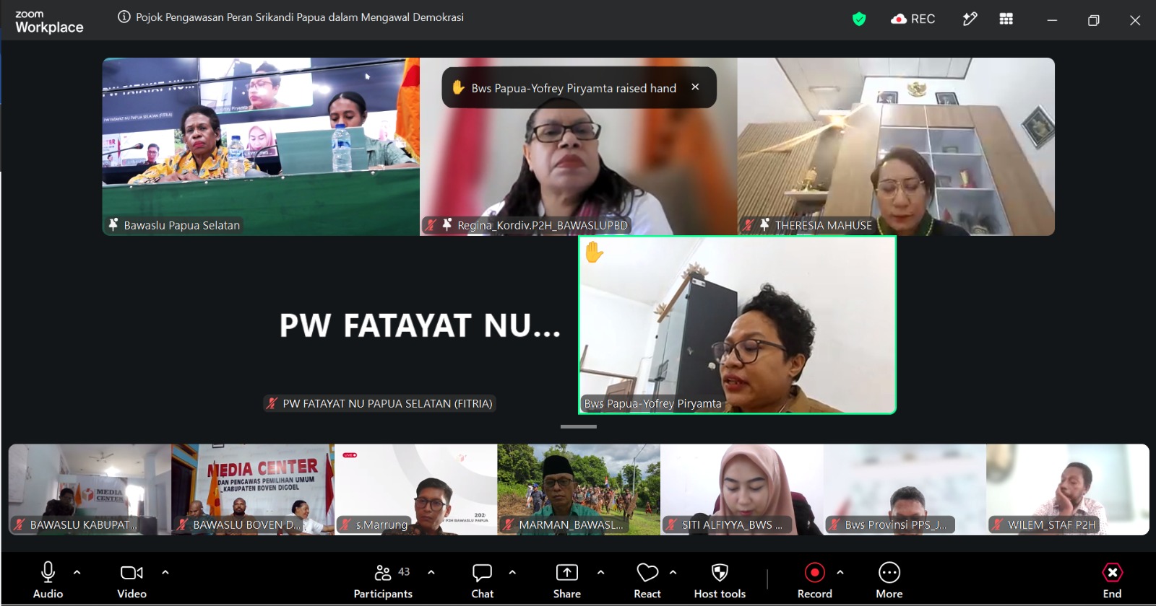Open the Participants panel

coord(383,580)
